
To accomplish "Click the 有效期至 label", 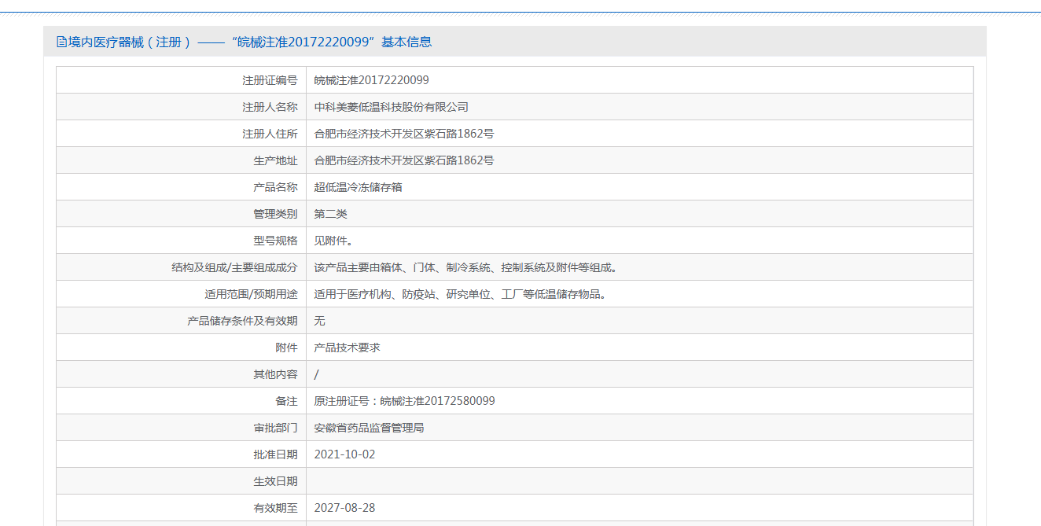I will tap(275, 508).
